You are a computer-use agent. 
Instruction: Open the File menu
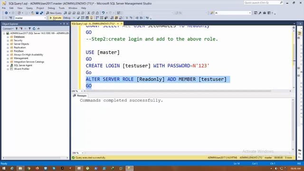4,8
